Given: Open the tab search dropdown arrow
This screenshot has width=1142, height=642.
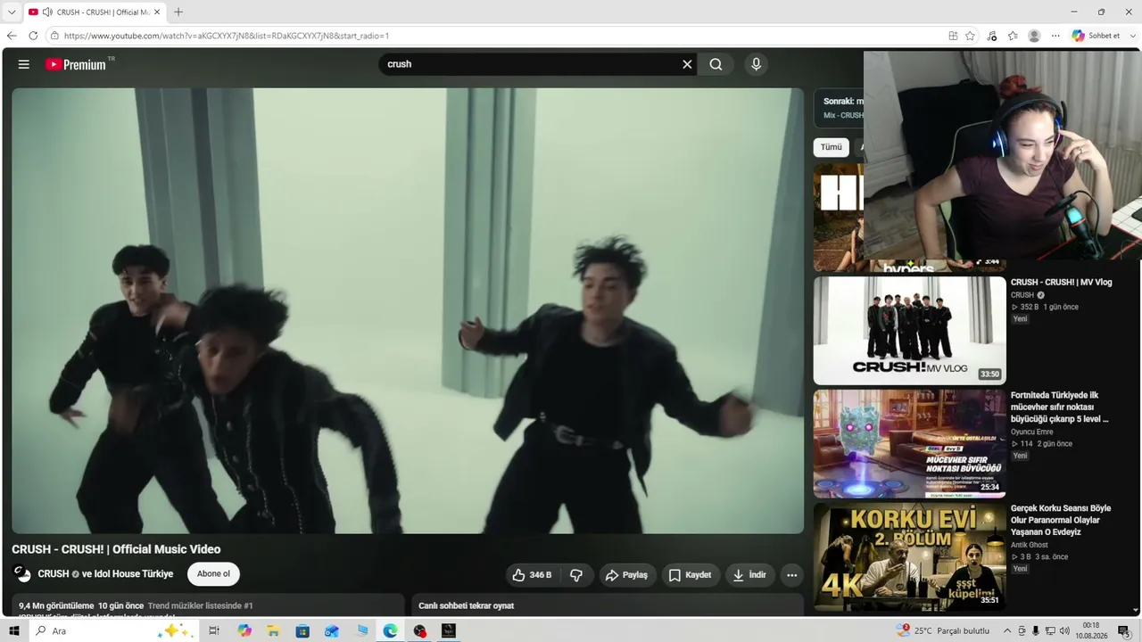Looking at the screenshot, I should click(x=12, y=12).
